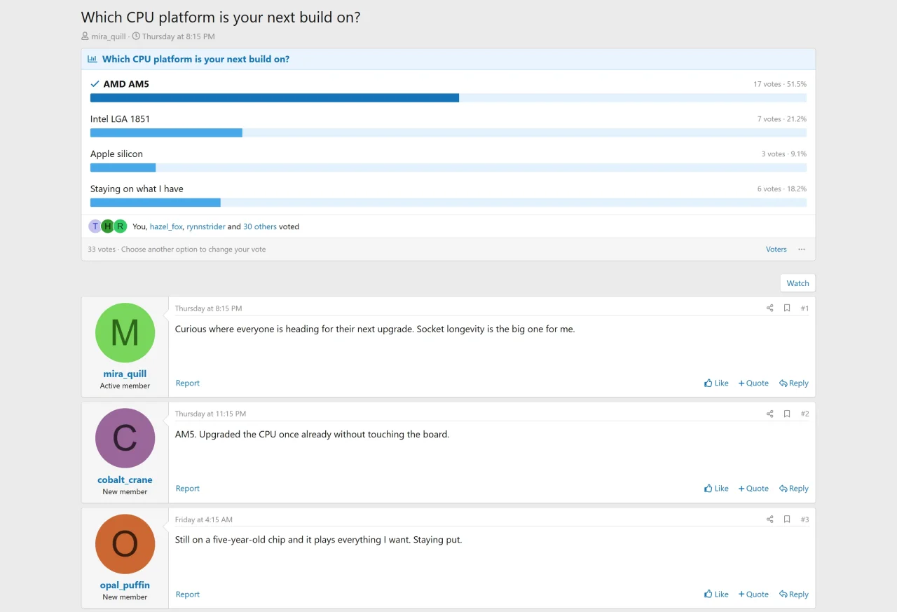This screenshot has width=897, height=612.
Task: Open hazel_fox's profile link
Action: pyautogui.click(x=166, y=227)
